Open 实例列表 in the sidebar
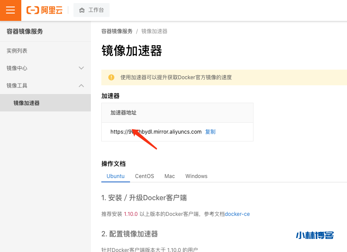This screenshot has width=347, height=252. tap(17, 51)
